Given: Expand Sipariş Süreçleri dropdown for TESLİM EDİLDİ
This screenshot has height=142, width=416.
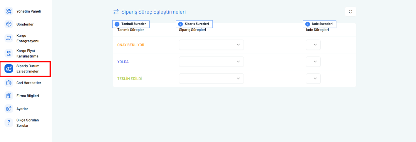Looking at the screenshot, I should coord(211,79).
